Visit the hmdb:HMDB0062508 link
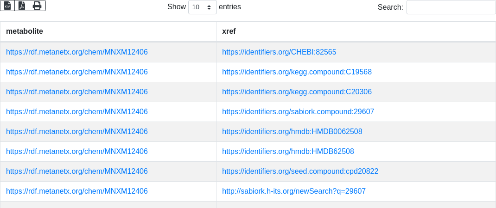Image resolution: width=496 pixels, height=208 pixels. point(292,132)
